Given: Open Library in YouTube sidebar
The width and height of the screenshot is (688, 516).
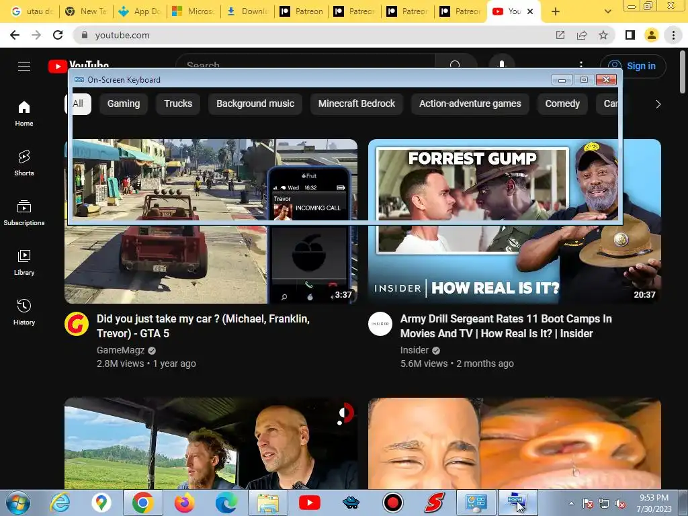Looking at the screenshot, I should click(x=24, y=263).
